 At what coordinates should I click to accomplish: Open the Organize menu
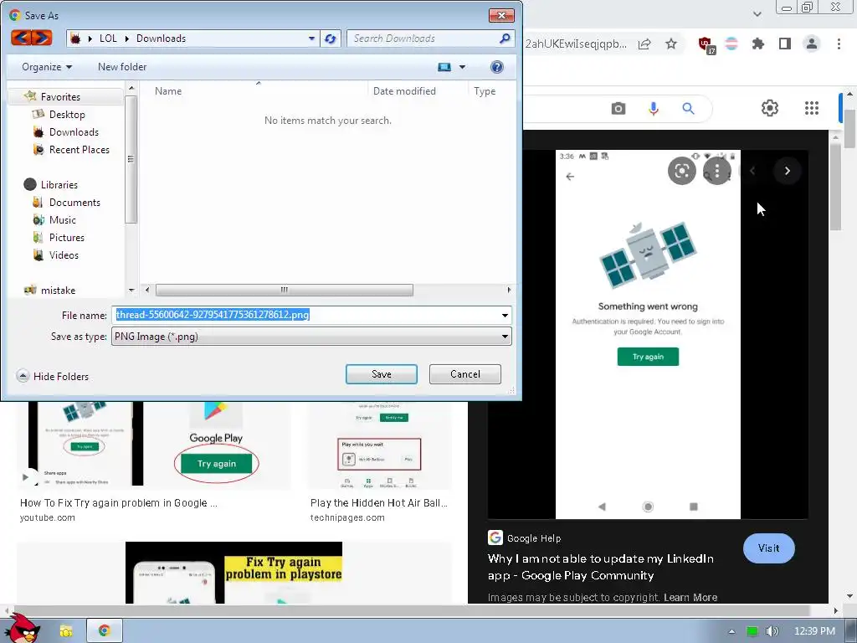pos(47,67)
